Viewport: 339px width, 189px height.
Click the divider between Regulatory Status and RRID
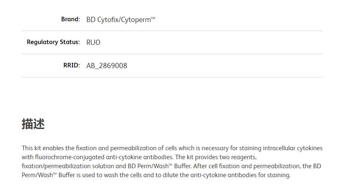[172, 54]
